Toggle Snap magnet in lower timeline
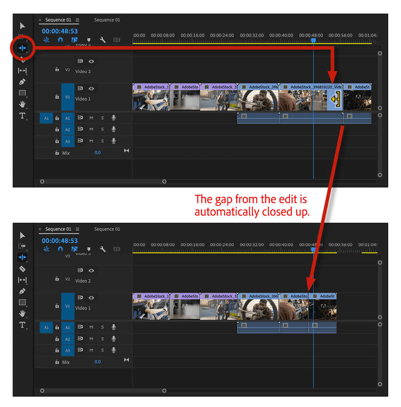 pyautogui.click(x=60, y=249)
